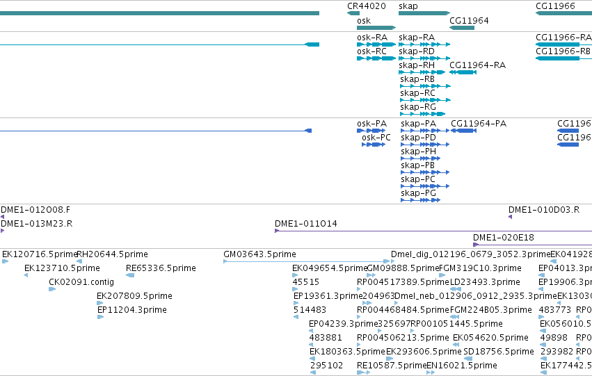
Task: Select the 514483 feature label
Action: (310, 311)
